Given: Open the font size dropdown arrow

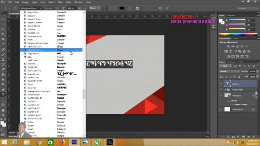Looking at the screenshot, I should [x=79, y=8].
